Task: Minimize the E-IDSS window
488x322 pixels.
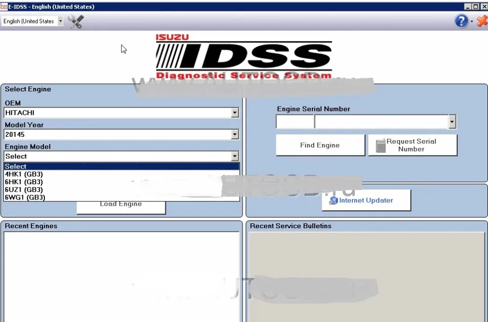Action: click(x=468, y=6)
